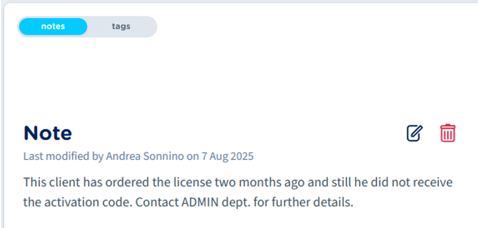Screen dimensions: 478x228
Task: Click the second line of the note text
Action: pos(188,203)
